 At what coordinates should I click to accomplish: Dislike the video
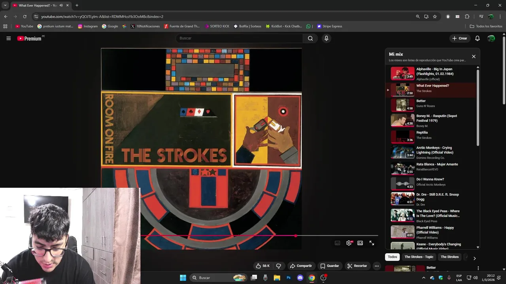(279, 266)
